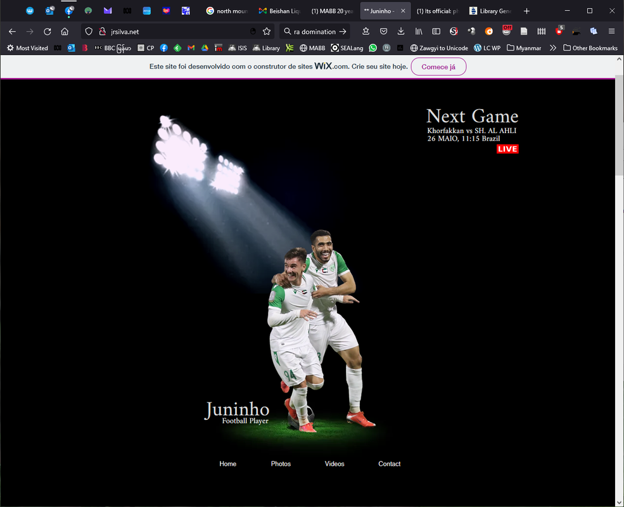Viewport: 624px width, 507px height.
Task: Open the Photos page link
Action: 281,464
